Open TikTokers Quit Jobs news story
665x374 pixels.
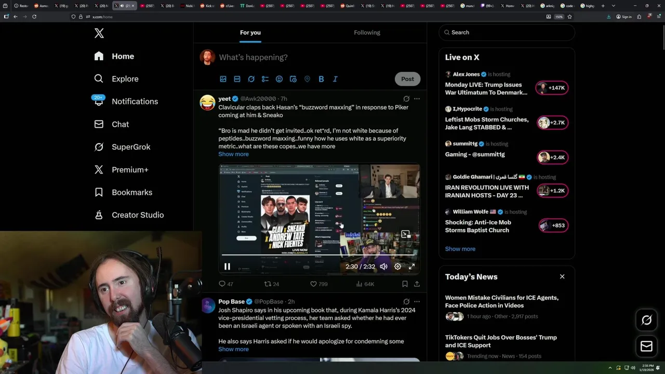click(507, 347)
